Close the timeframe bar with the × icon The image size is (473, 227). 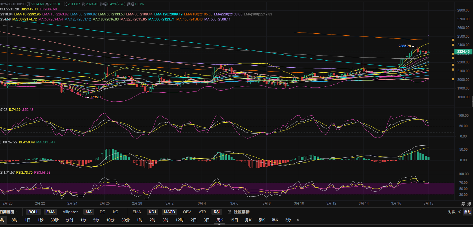pos(298,220)
